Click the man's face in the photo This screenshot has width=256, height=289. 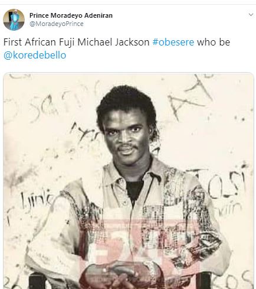126,134
